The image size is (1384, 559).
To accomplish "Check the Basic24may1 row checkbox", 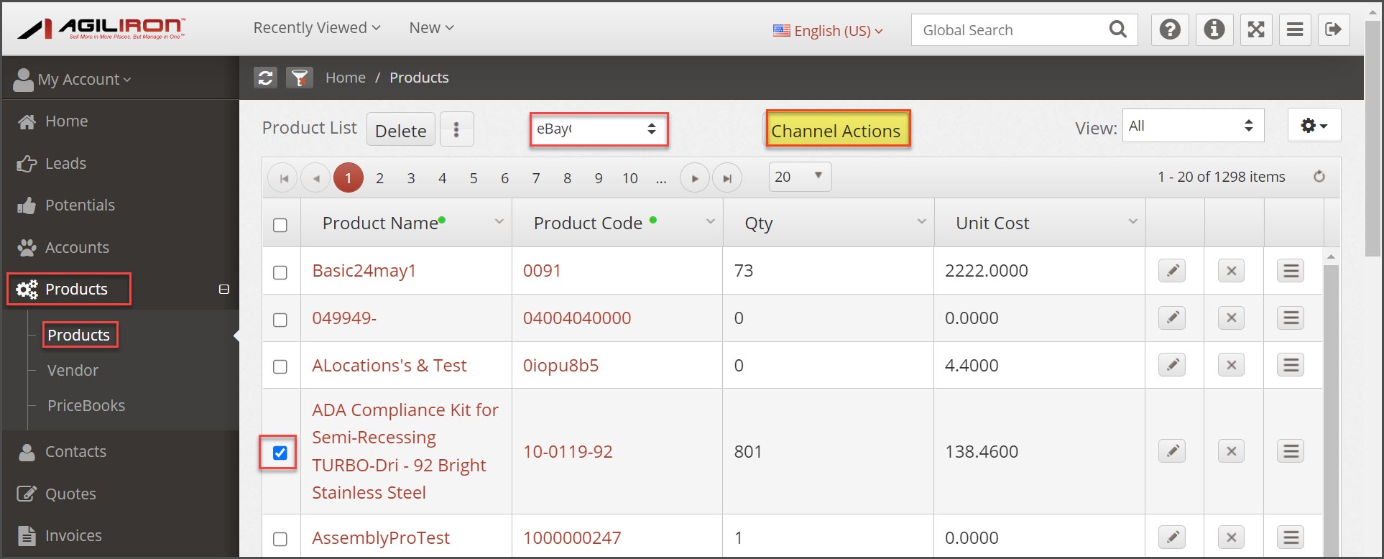I will click(x=280, y=272).
